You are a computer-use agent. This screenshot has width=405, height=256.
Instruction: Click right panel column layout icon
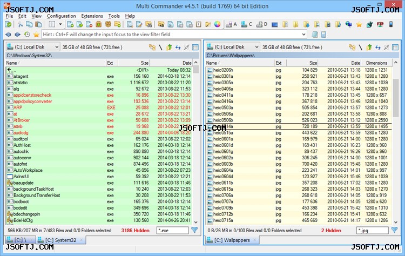(x=395, y=48)
